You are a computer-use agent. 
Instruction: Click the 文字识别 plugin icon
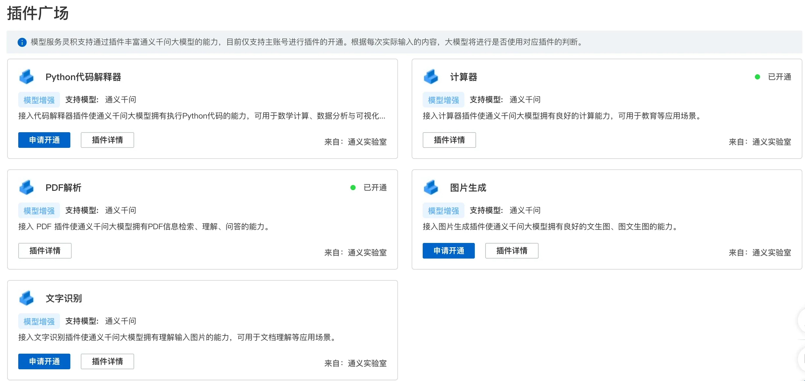(26, 298)
